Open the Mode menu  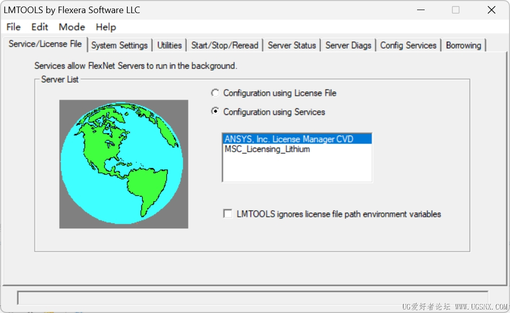point(72,27)
